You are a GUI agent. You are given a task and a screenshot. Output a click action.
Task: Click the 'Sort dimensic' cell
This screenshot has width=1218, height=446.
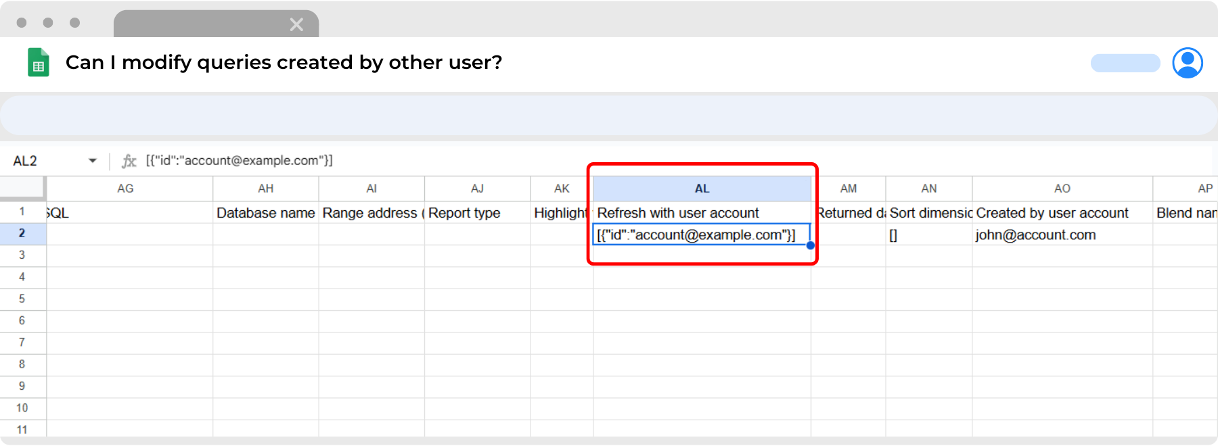[929, 213]
